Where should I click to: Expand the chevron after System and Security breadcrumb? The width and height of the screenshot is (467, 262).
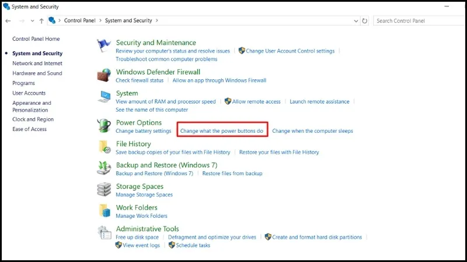(157, 21)
